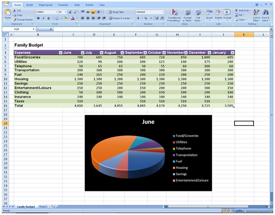This screenshot has width=275, height=215.
Task: Click the Merge & Center button
Action: (x=120, y=19)
